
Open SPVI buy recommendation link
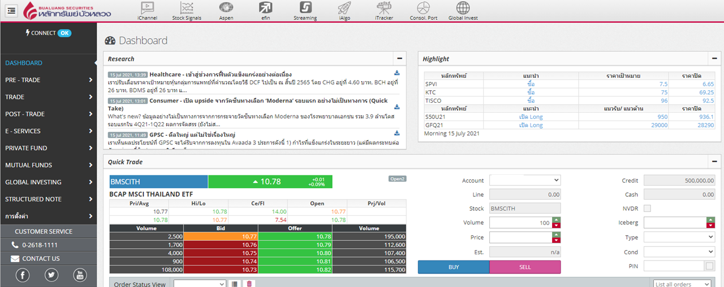click(531, 84)
